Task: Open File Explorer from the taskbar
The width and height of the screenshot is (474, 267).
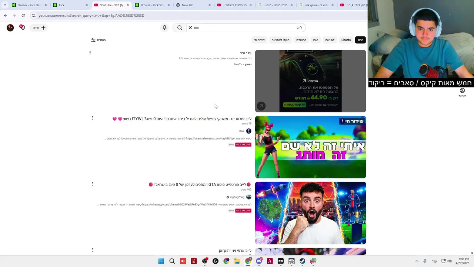Action: click(x=237, y=261)
